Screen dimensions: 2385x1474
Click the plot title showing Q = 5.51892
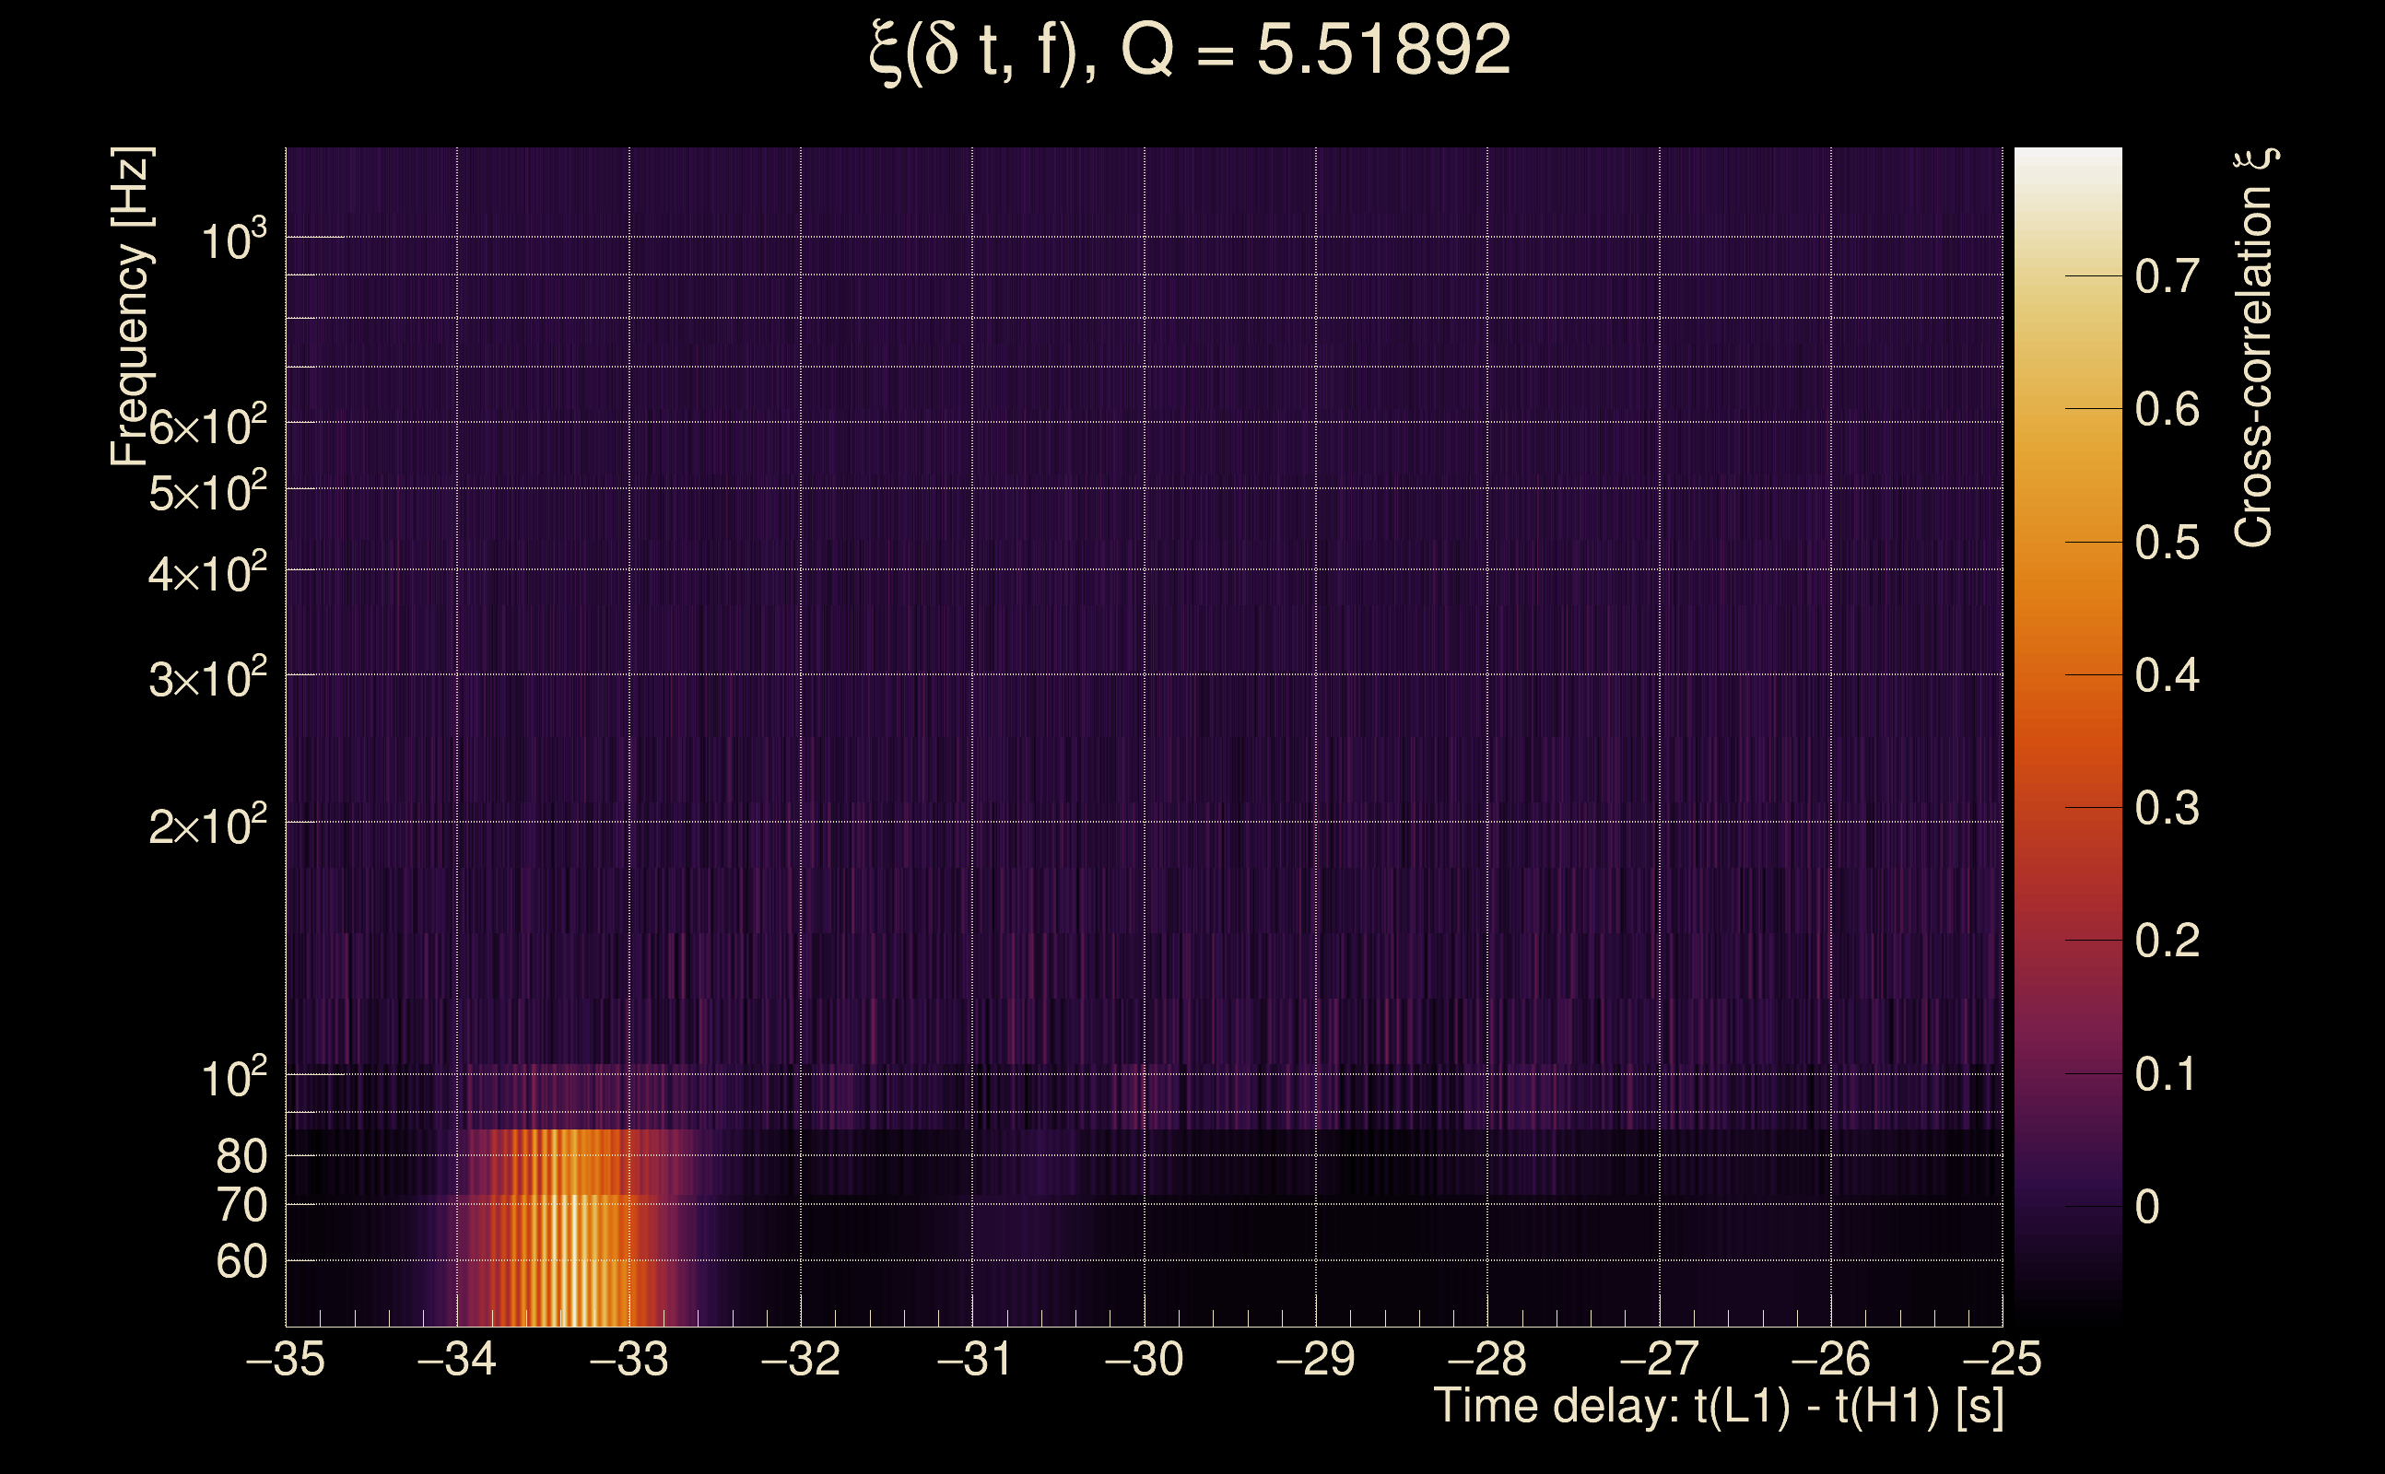pos(1190,51)
